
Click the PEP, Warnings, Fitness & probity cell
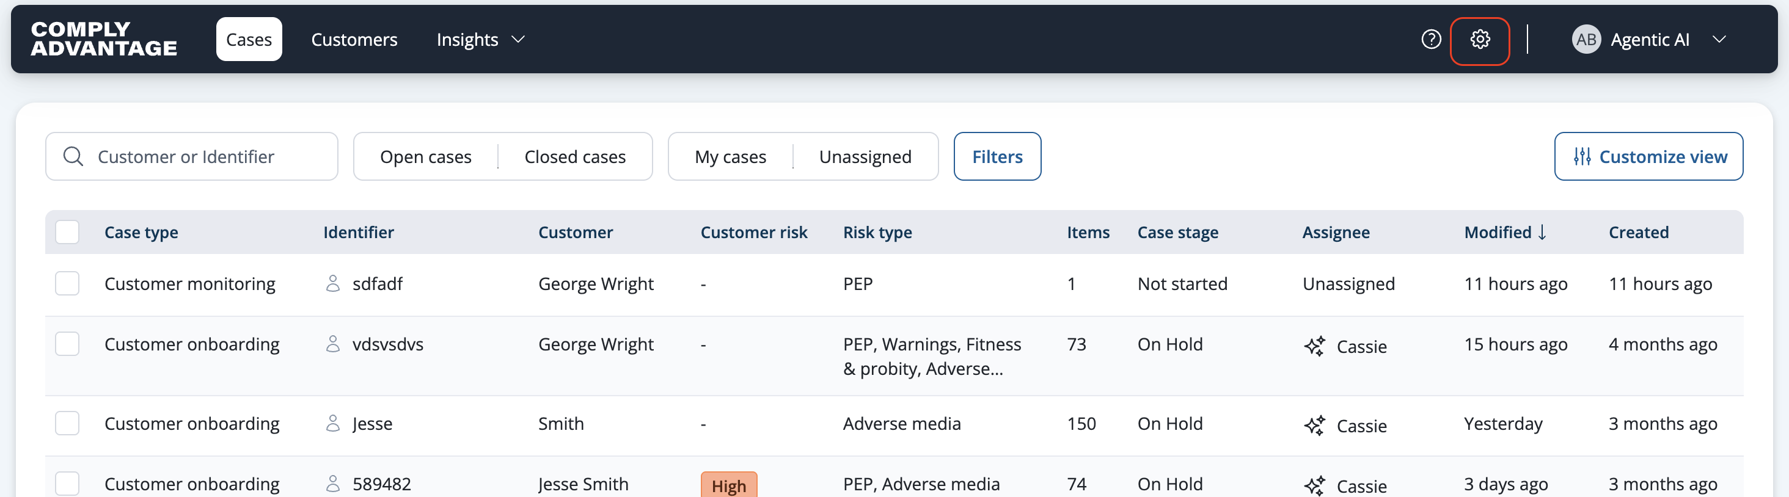pos(932,356)
